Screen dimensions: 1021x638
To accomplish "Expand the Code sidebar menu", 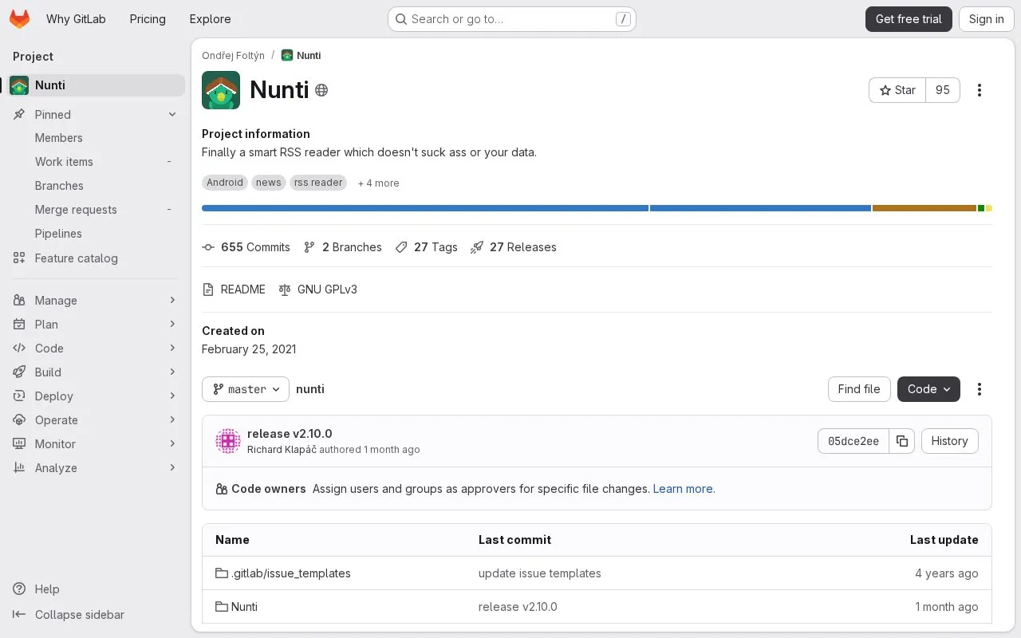I will point(96,349).
